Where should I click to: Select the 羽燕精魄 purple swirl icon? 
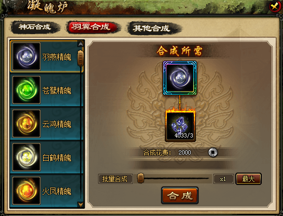pyautogui.click(x=26, y=56)
